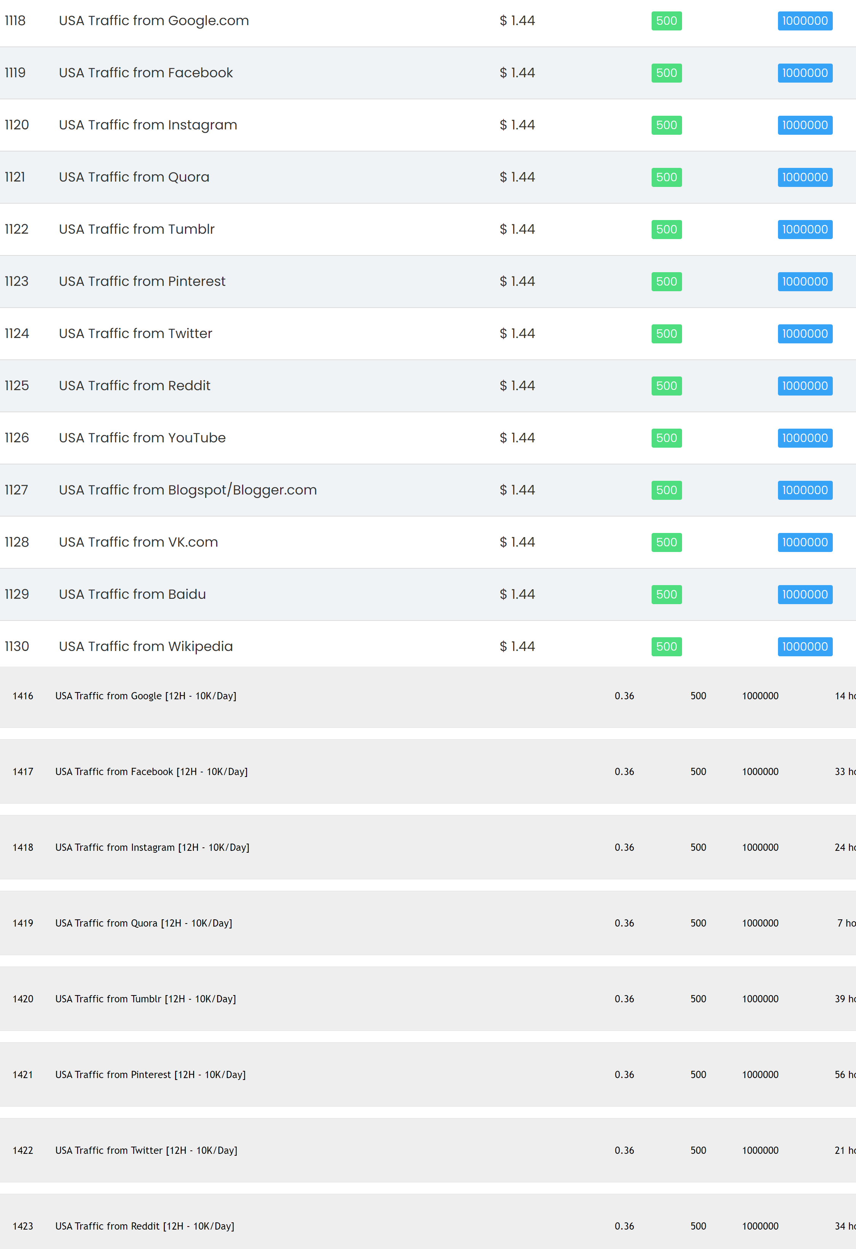Select 'USA Traffic from Twitter [12H - 10K/Day]'
Screen dimensions: 856x1249
tap(146, 1151)
